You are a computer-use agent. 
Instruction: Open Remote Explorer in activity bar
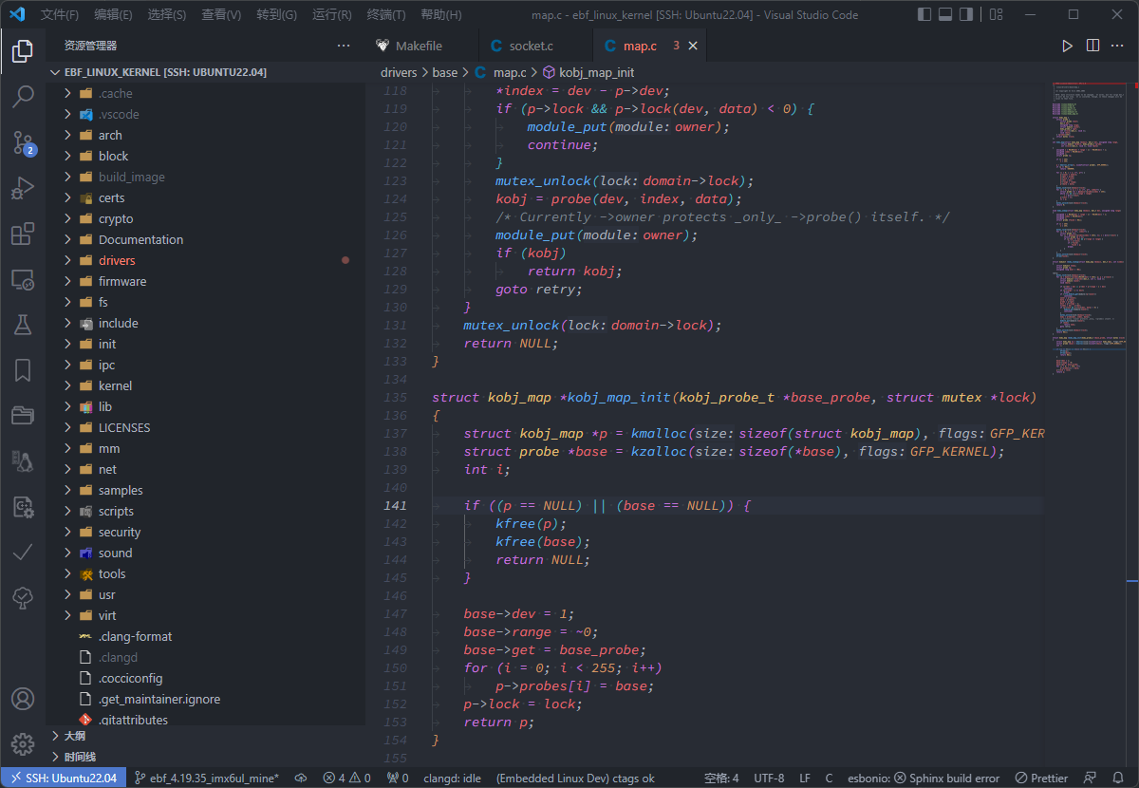(23, 280)
